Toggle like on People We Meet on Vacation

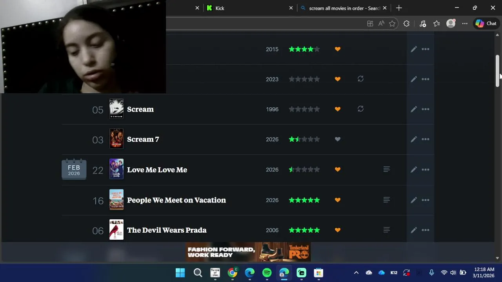pos(338,200)
